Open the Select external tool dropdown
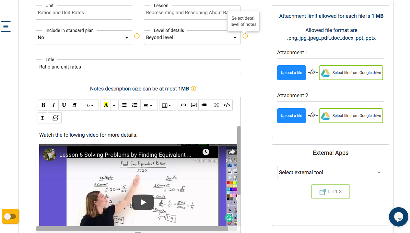The height and width of the screenshot is (233, 410). (x=331, y=173)
